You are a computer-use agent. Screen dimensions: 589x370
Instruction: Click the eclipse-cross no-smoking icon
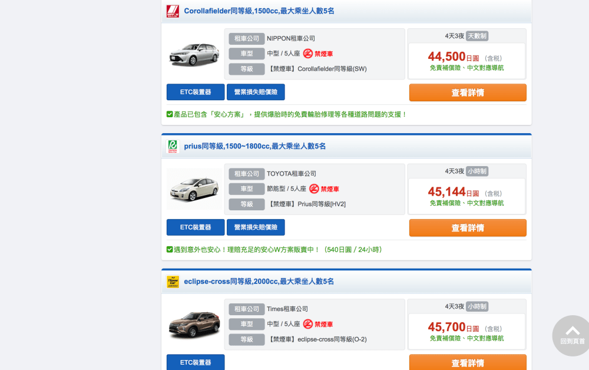pos(308,324)
